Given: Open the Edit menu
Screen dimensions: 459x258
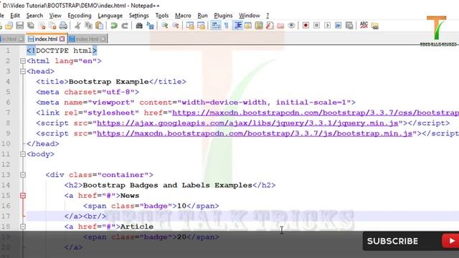Looking at the screenshot, I should click(x=15, y=16).
